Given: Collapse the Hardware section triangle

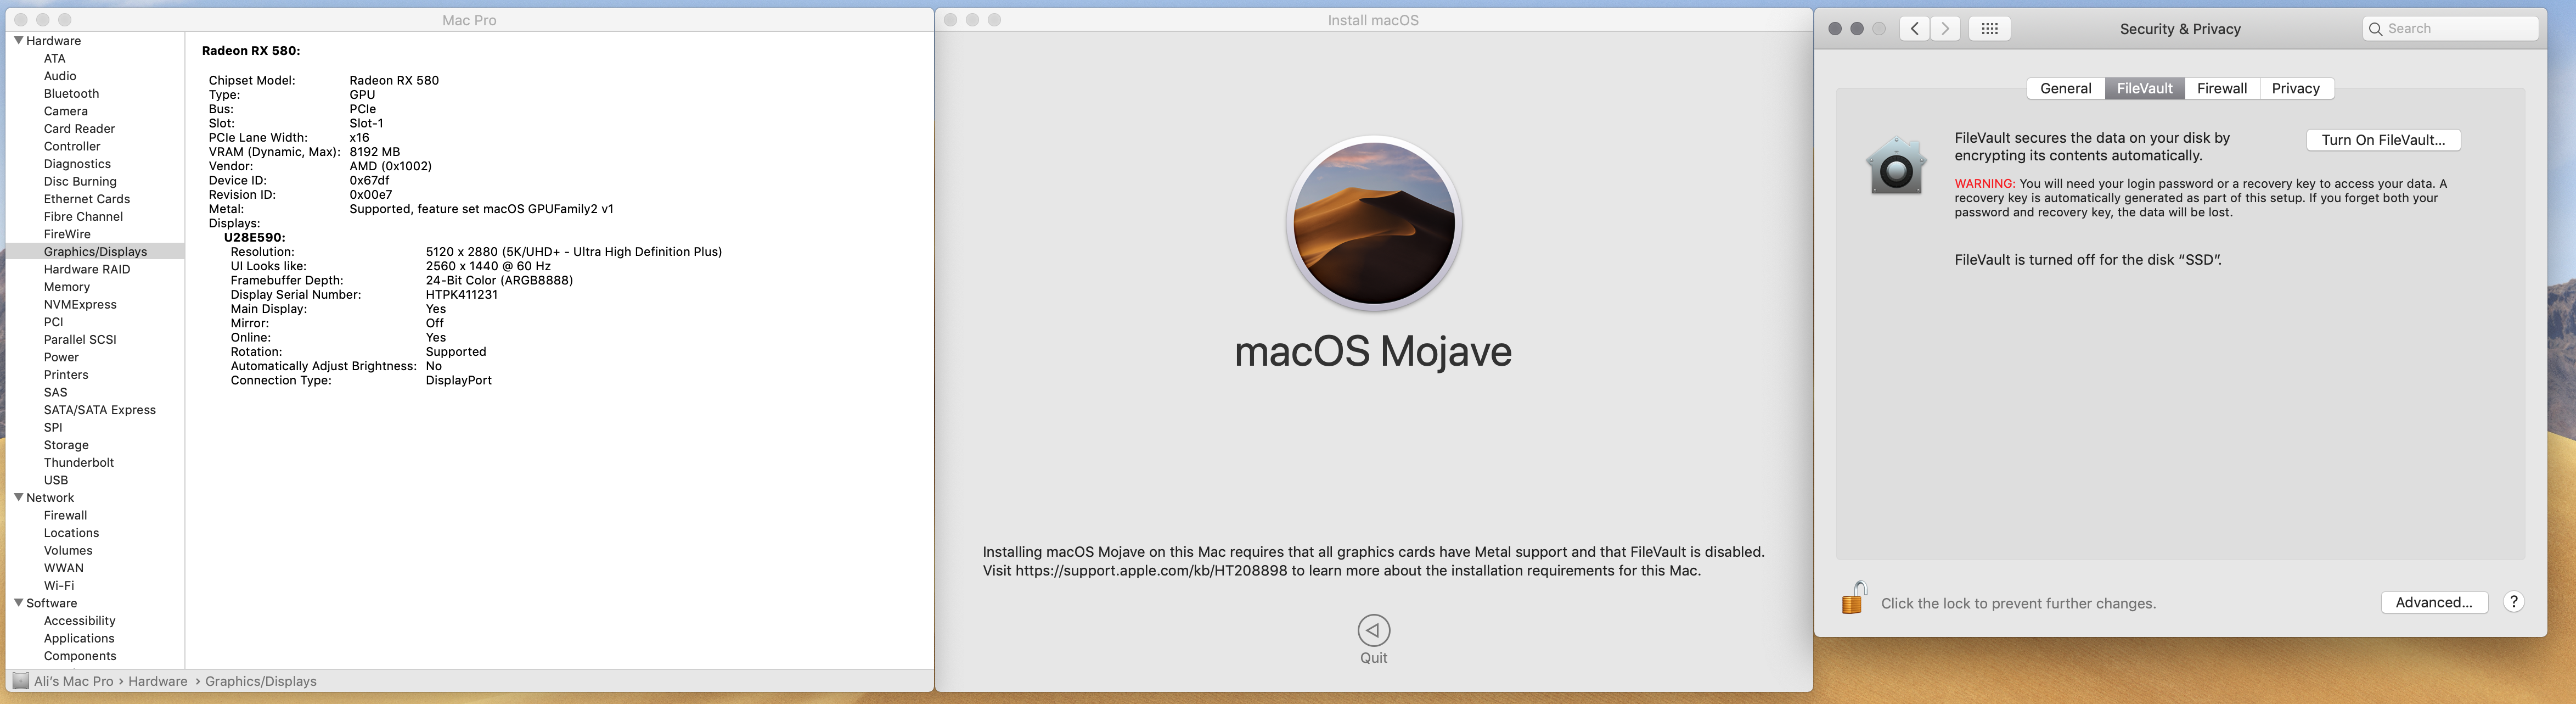Looking at the screenshot, I should point(18,41).
